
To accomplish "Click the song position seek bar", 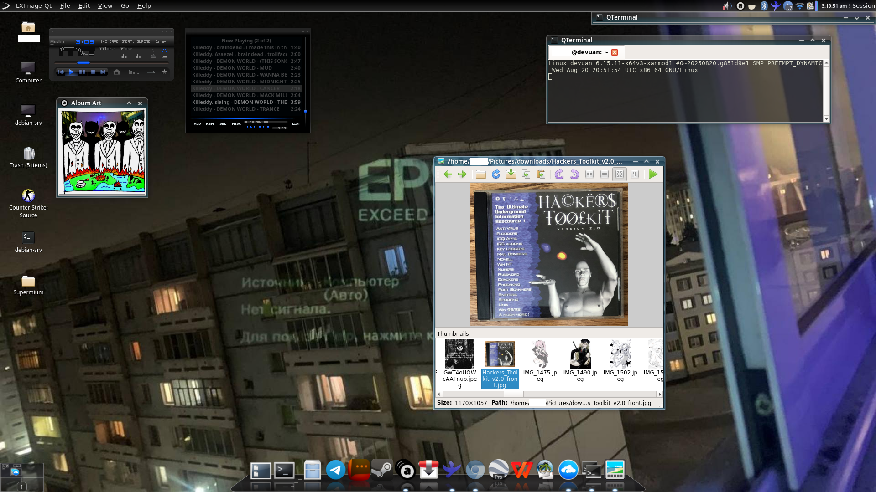I will point(111,62).
